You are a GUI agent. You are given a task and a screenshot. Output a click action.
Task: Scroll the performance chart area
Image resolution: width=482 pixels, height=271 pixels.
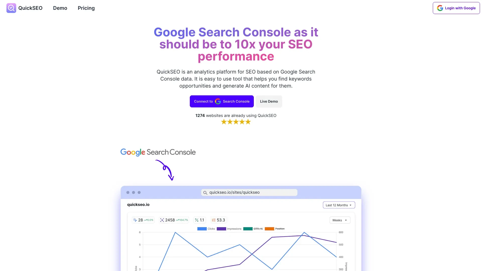click(x=241, y=248)
